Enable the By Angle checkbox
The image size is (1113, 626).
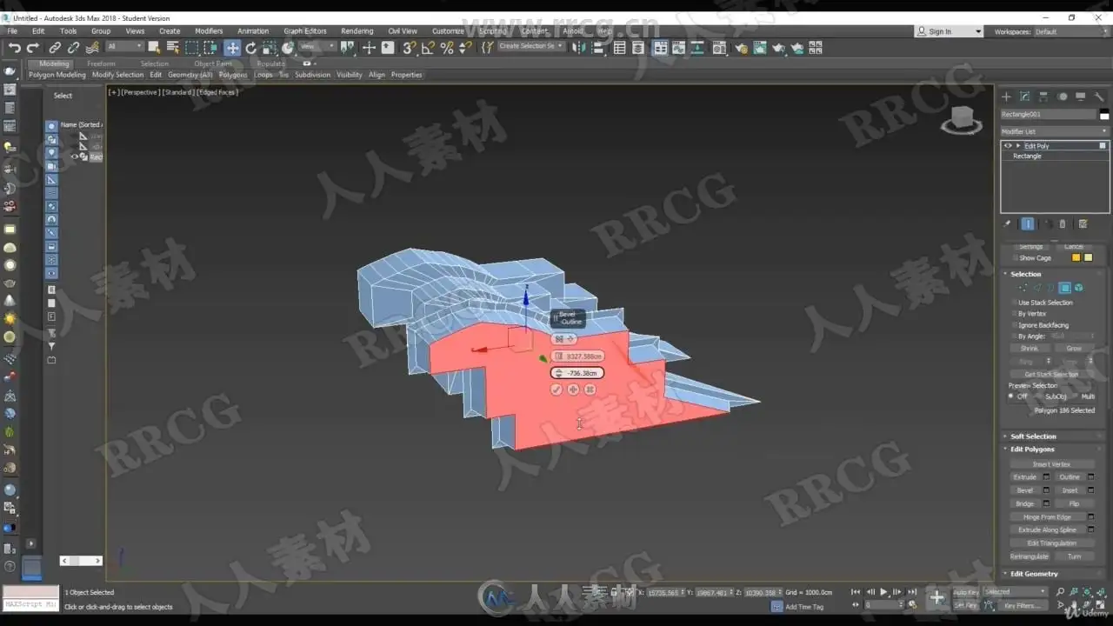tap(1014, 336)
